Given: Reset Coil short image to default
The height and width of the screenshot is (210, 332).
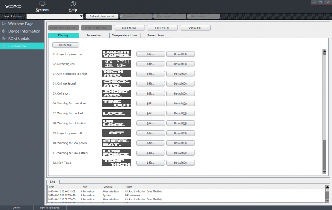Looking at the screenshot, I should 180,93.
